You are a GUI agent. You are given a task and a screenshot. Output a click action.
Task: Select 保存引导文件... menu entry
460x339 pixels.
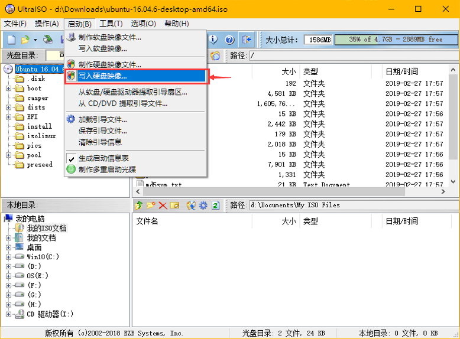click(136, 131)
